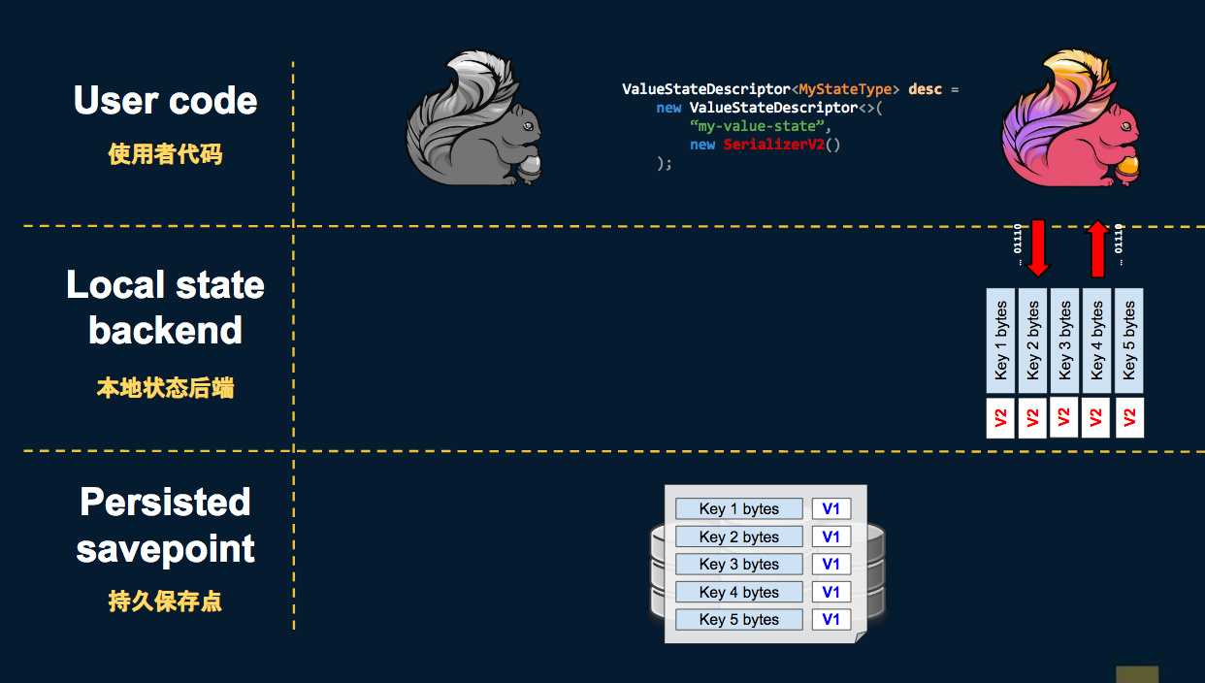Image resolution: width=1205 pixels, height=683 pixels.
Task: Click the "User code" heading
Action: (x=165, y=101)
